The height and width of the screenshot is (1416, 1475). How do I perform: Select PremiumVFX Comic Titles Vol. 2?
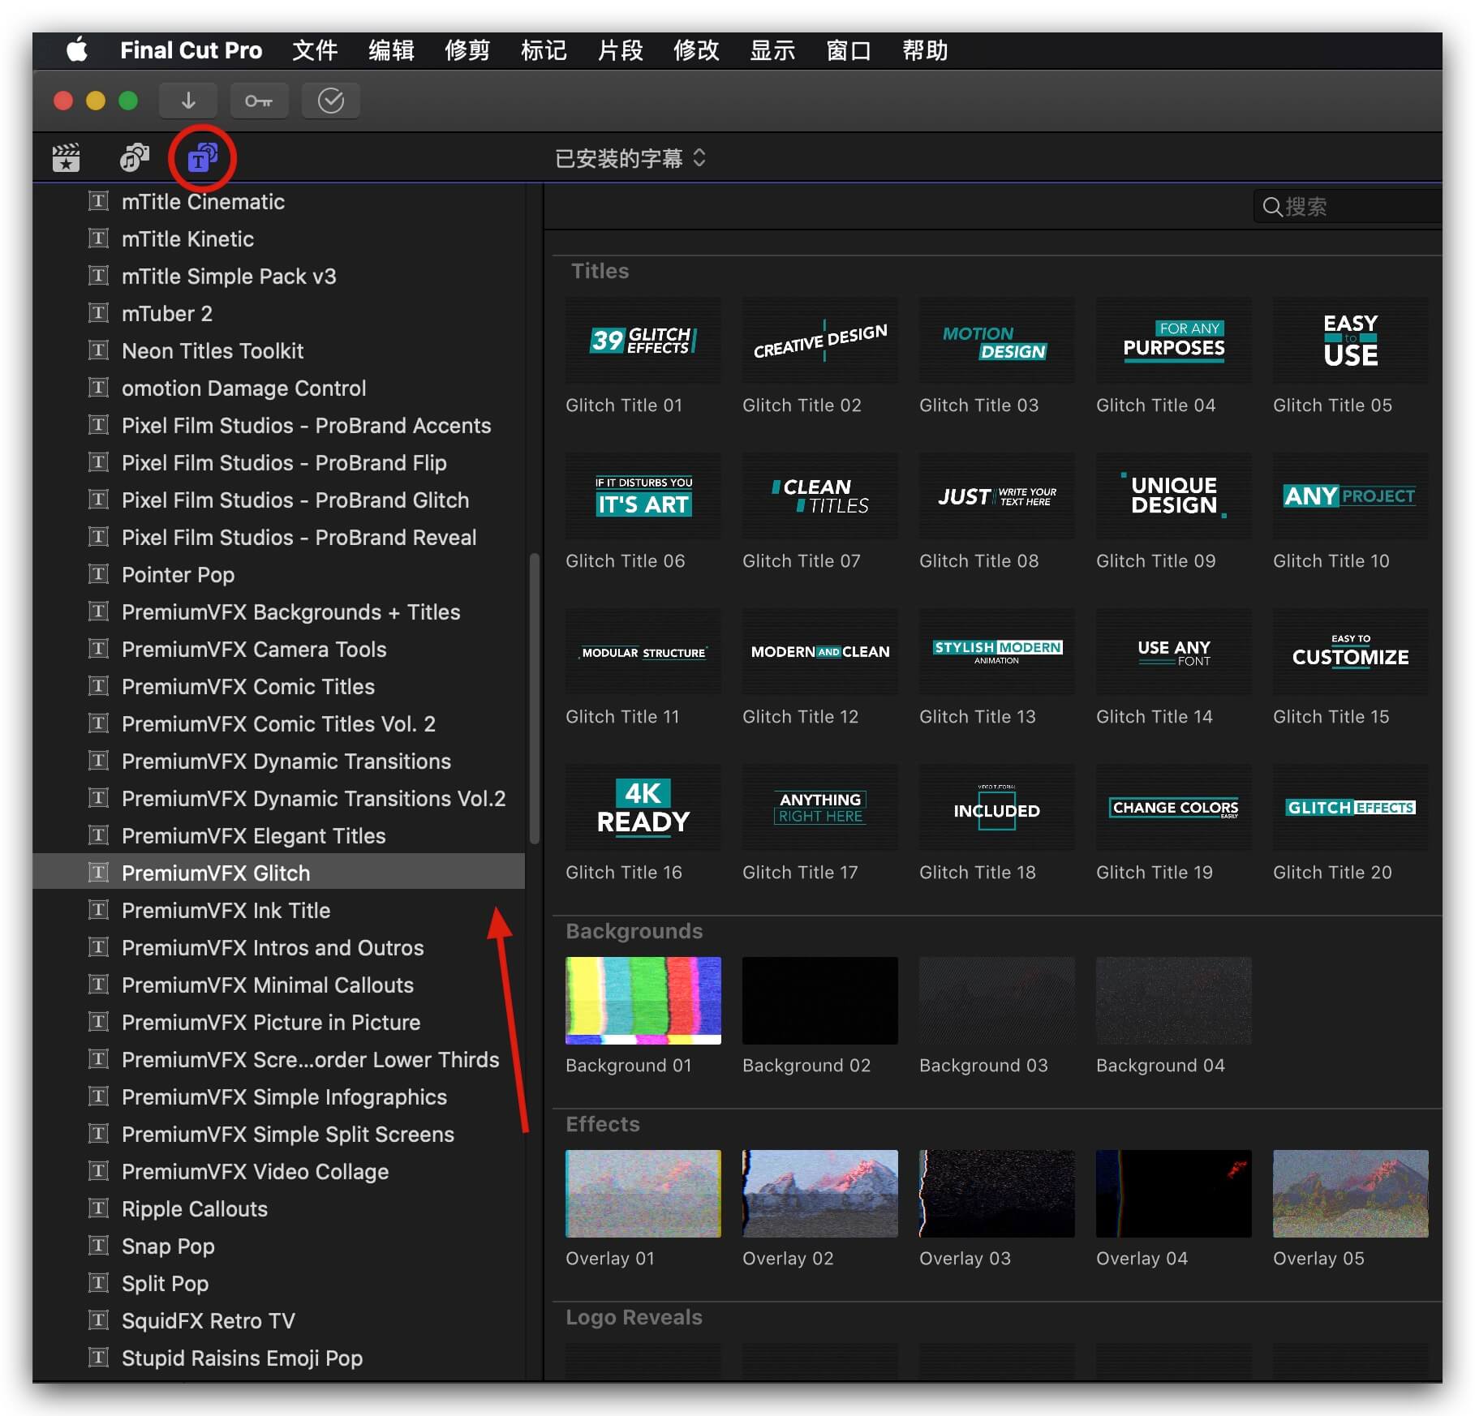pos(278,724)
